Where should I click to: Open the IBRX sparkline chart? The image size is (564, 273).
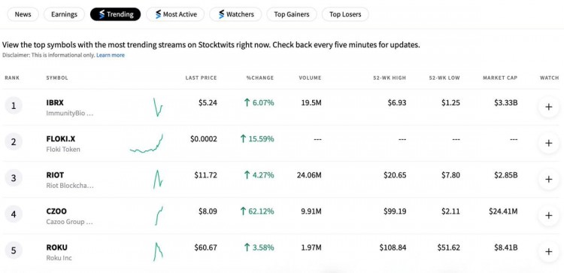(158, 108)
